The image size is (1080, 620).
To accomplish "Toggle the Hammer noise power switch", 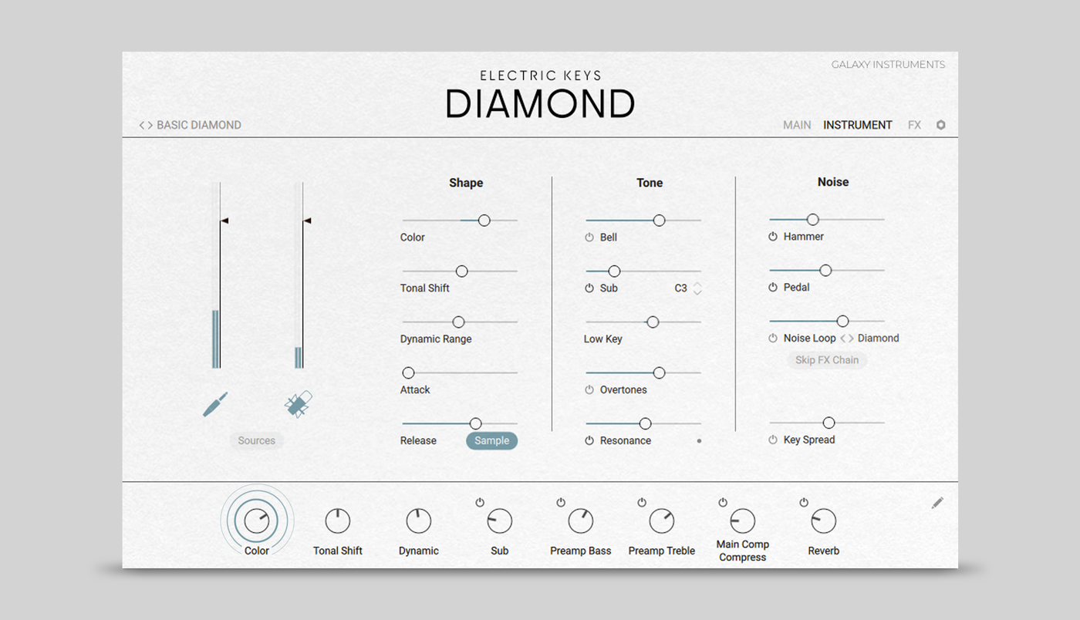I will (773, 237).
